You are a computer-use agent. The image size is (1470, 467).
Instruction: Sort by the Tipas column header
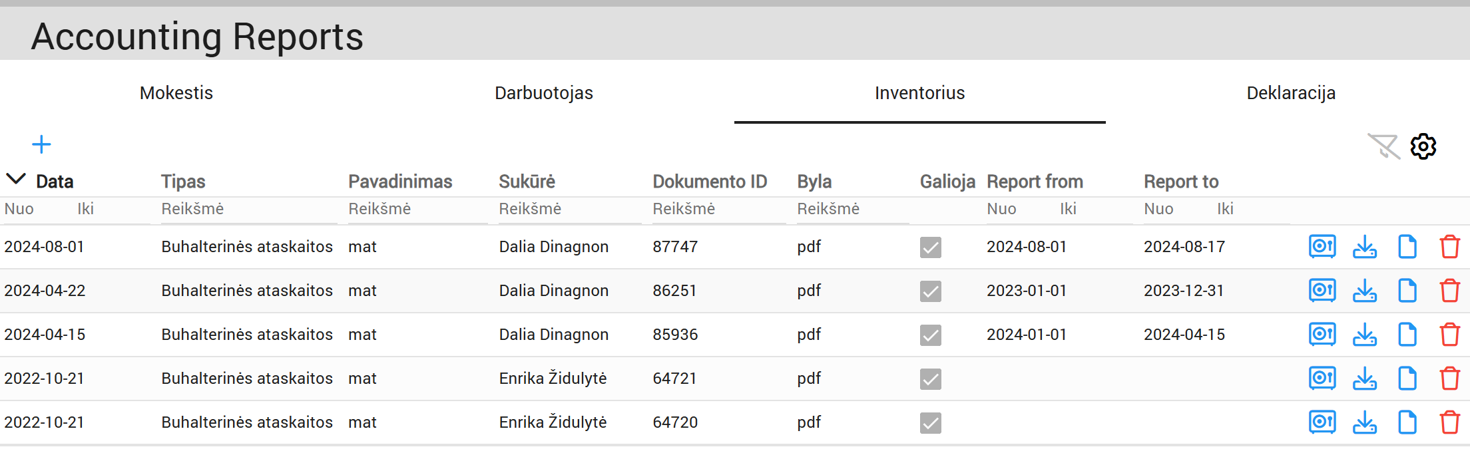tap(183, 182)
